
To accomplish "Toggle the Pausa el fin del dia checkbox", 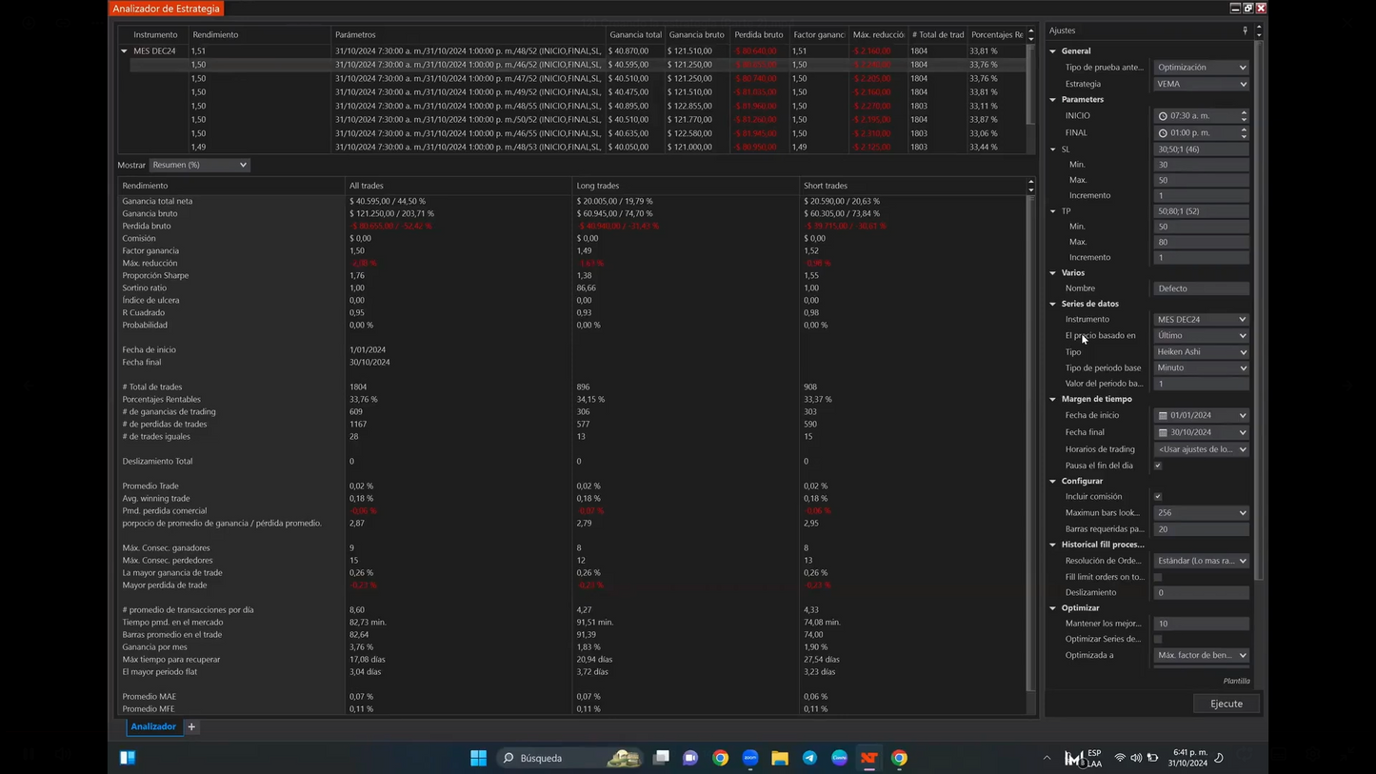I will click(x=1158, y=466).
